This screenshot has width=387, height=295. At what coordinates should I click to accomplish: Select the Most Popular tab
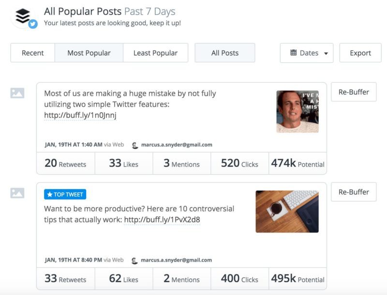click(89, 53)
